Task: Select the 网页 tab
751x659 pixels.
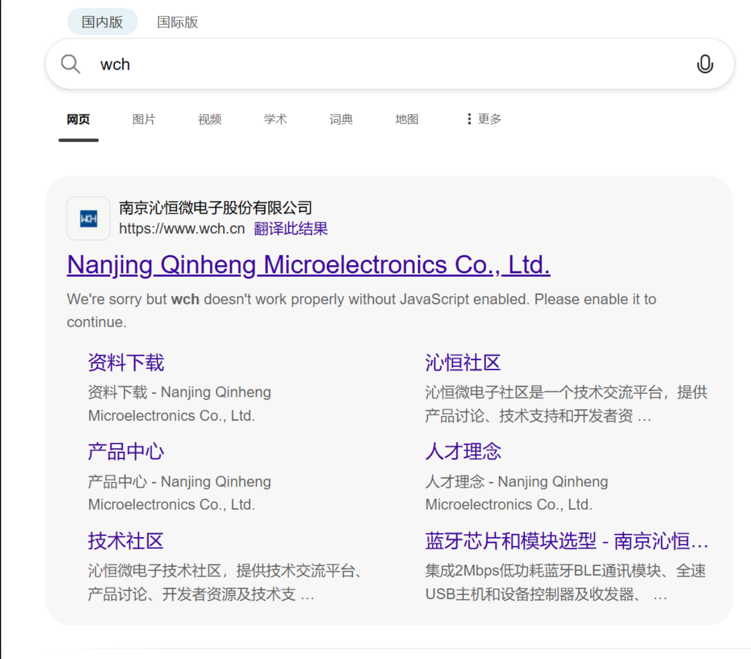Action: [x=78, y=120]
